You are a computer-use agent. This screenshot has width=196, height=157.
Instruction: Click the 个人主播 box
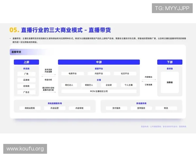[x=129, y=85]
